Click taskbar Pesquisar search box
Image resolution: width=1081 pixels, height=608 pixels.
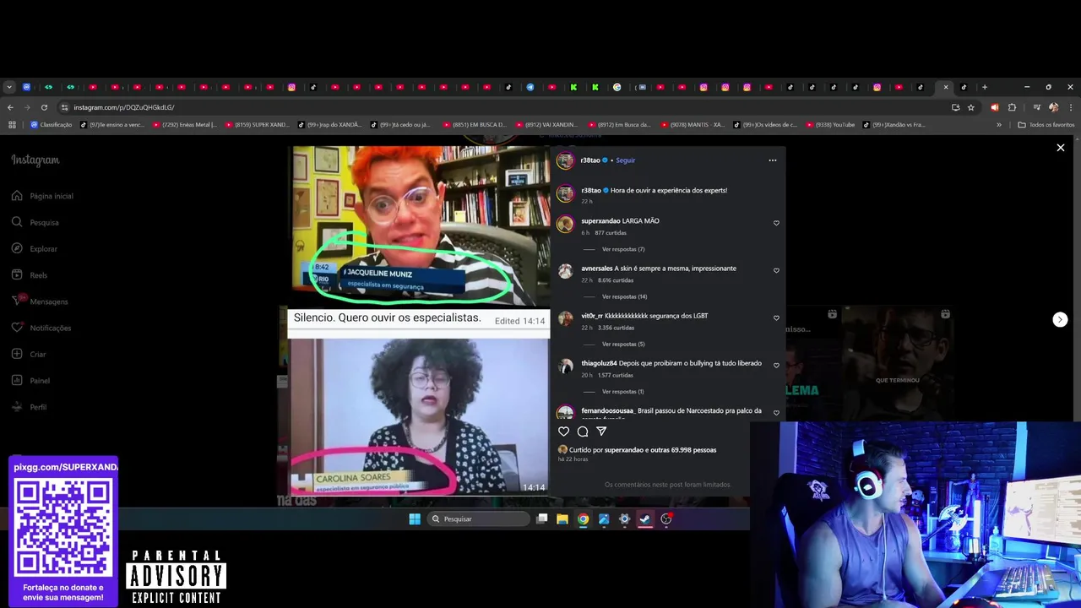coord(478,518)
